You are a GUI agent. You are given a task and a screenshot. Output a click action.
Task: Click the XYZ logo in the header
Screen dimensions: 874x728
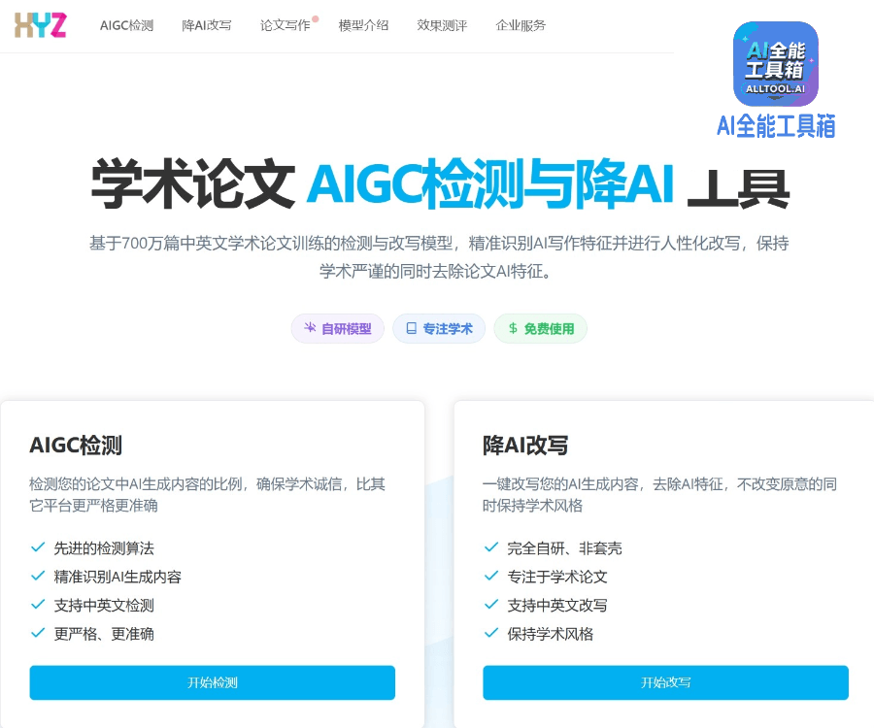pyautogui.click(x=40, y=25)
